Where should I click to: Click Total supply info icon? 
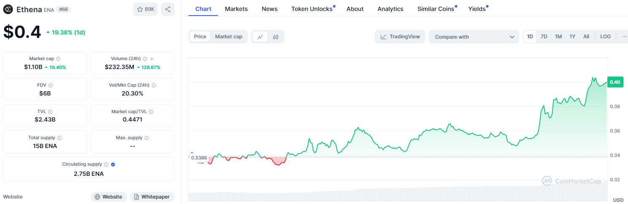pyautogui.click(x=59, y=138)
